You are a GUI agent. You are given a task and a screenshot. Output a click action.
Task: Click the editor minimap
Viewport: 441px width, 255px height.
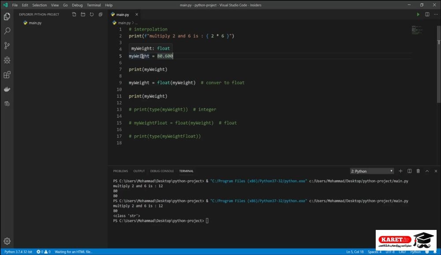(x=417, y=30)
